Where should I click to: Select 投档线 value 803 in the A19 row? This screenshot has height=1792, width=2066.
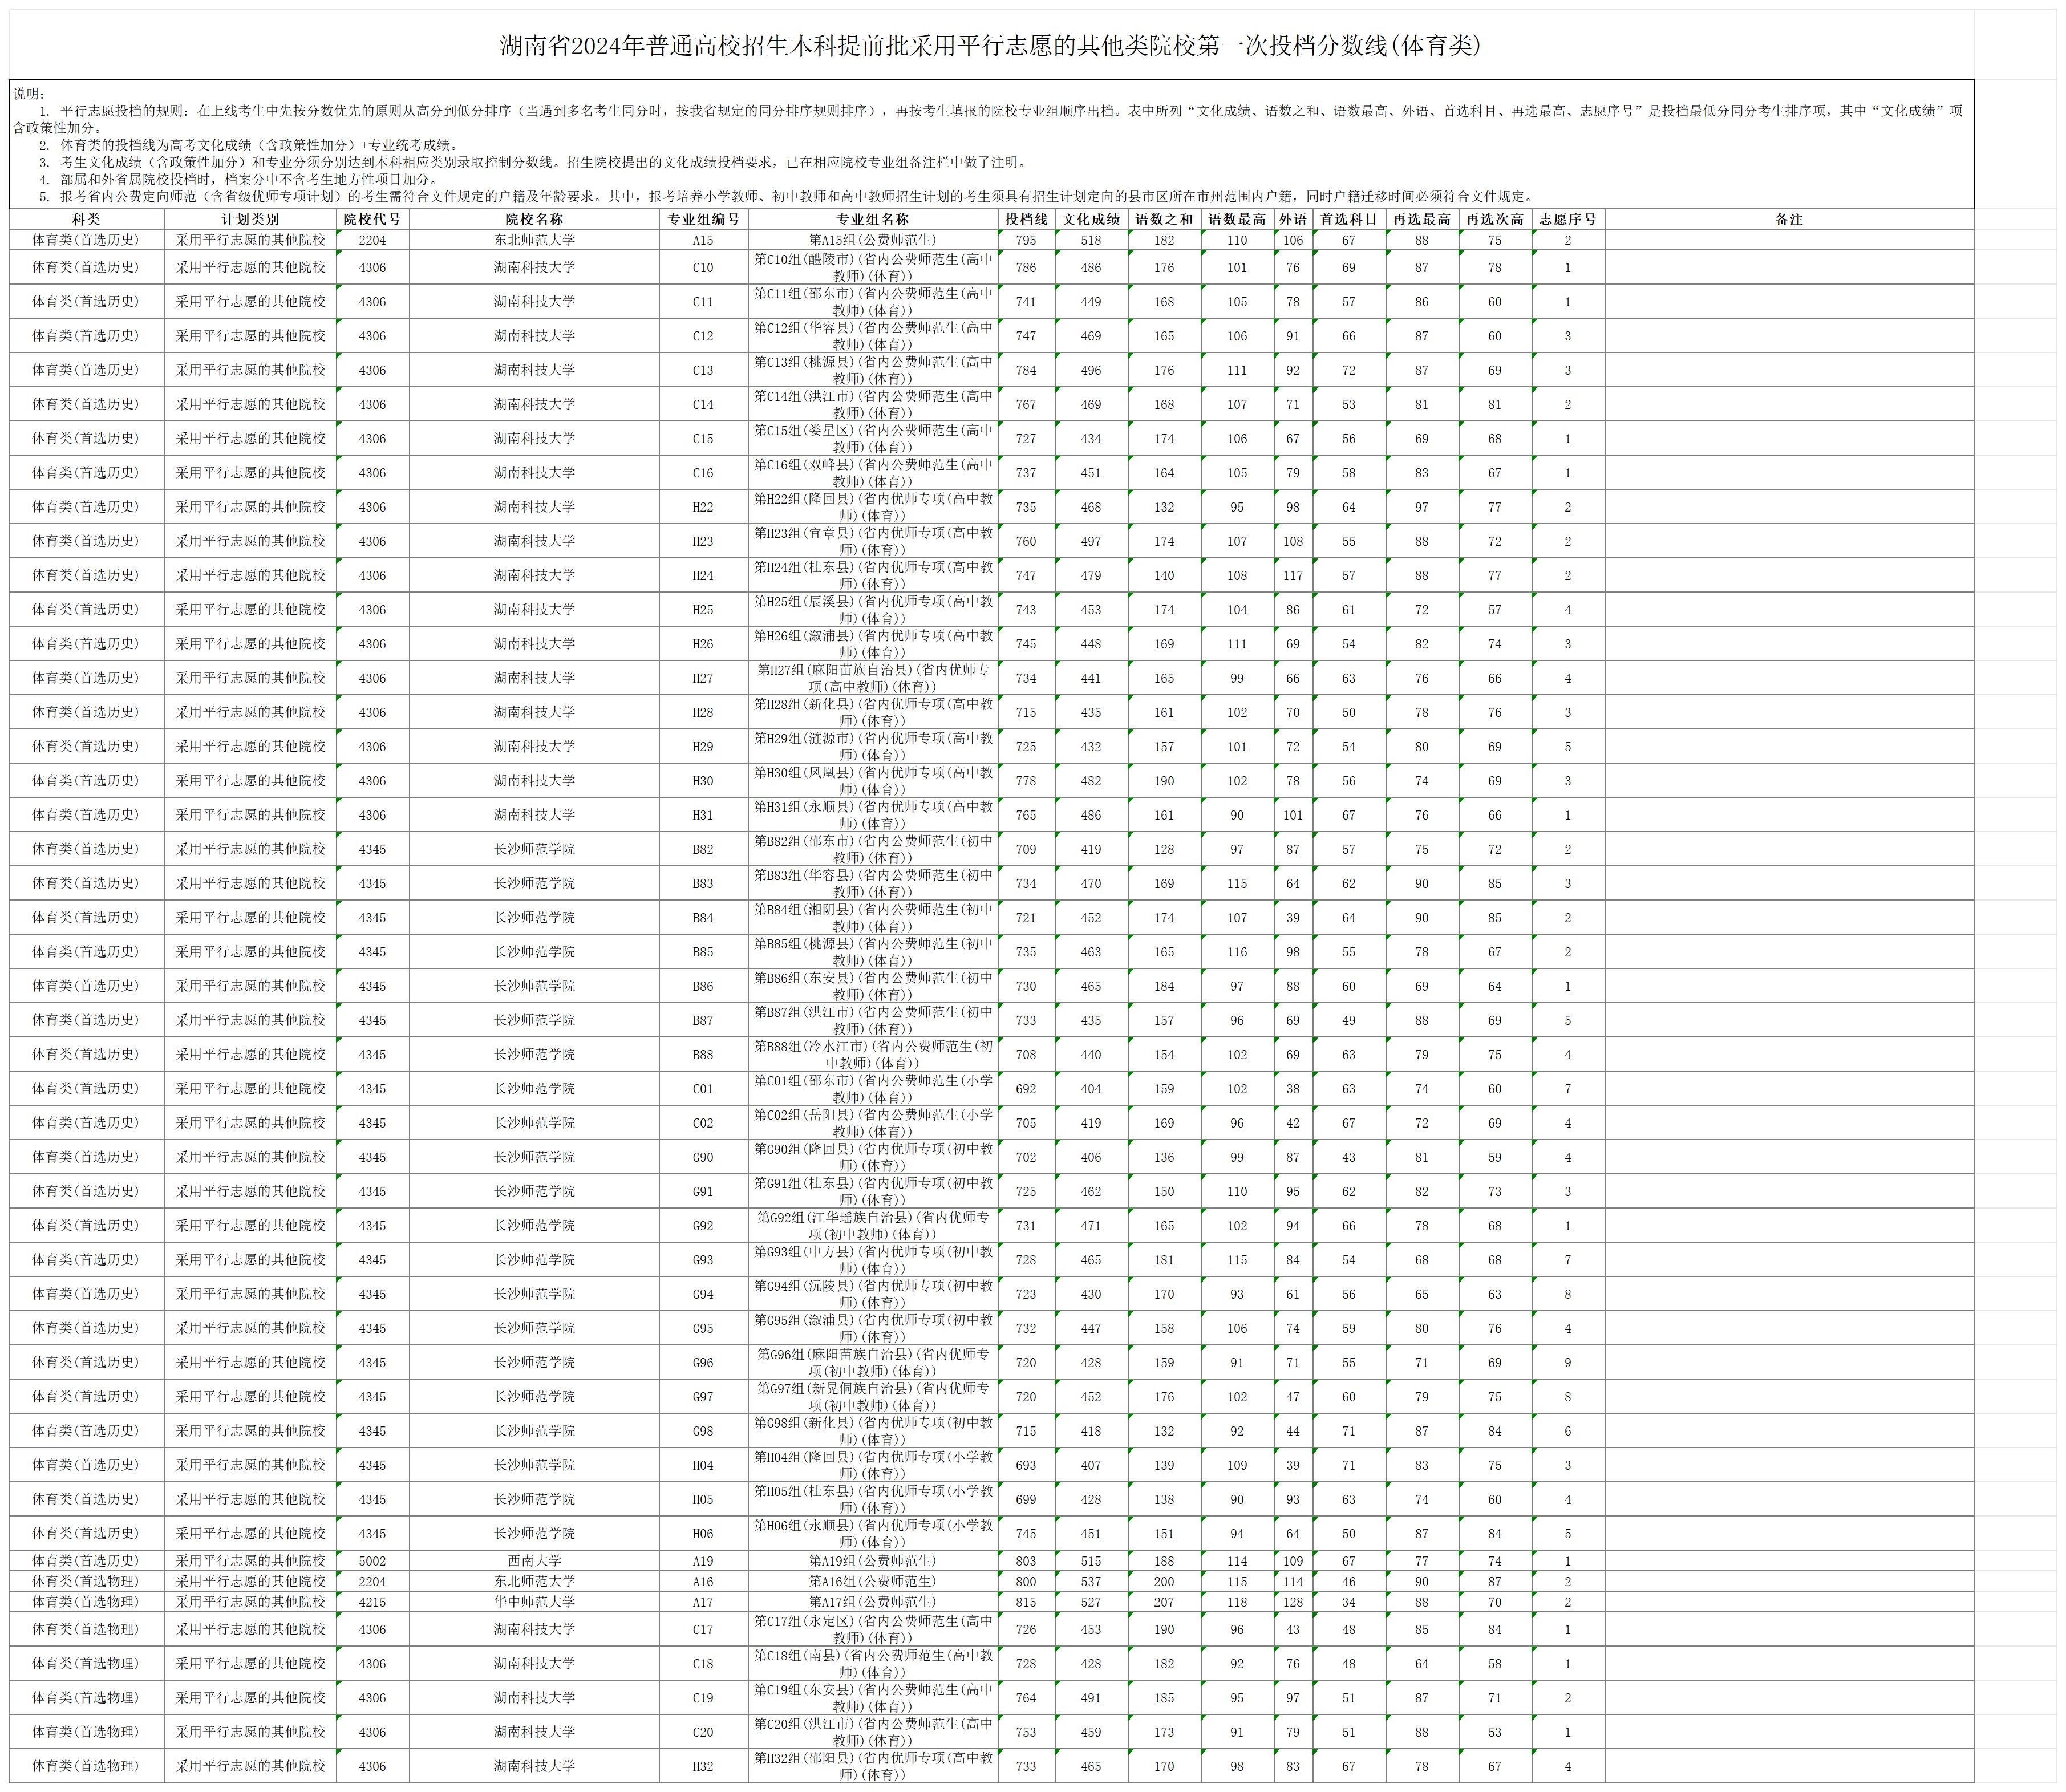(1026, 1560)
